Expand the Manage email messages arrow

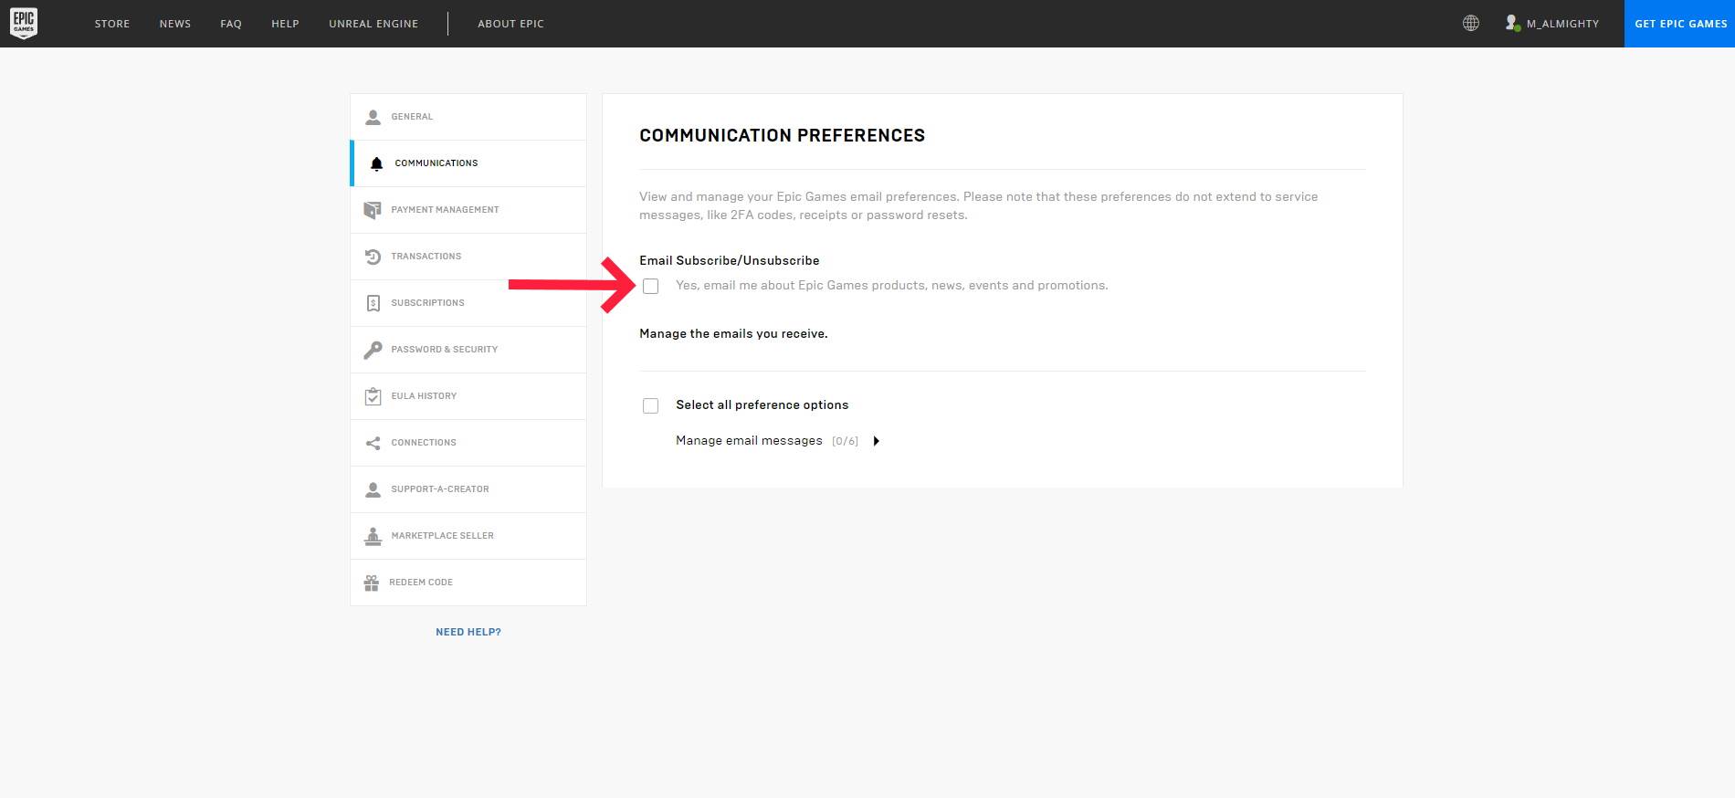tap(876, 441)
